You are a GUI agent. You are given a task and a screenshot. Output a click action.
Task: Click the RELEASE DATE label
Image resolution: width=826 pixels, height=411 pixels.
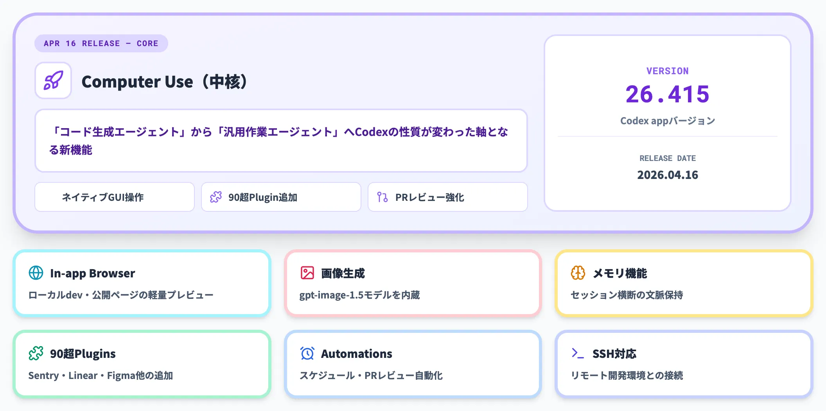pos(667,158)
